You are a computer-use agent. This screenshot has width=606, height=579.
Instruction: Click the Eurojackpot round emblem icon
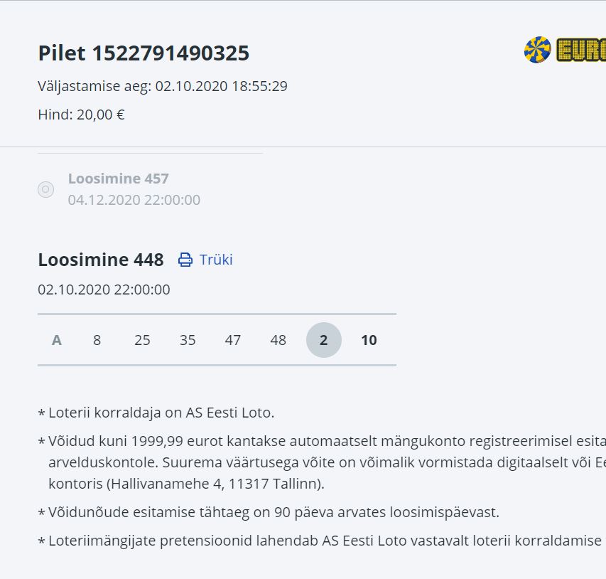point(538,50)
